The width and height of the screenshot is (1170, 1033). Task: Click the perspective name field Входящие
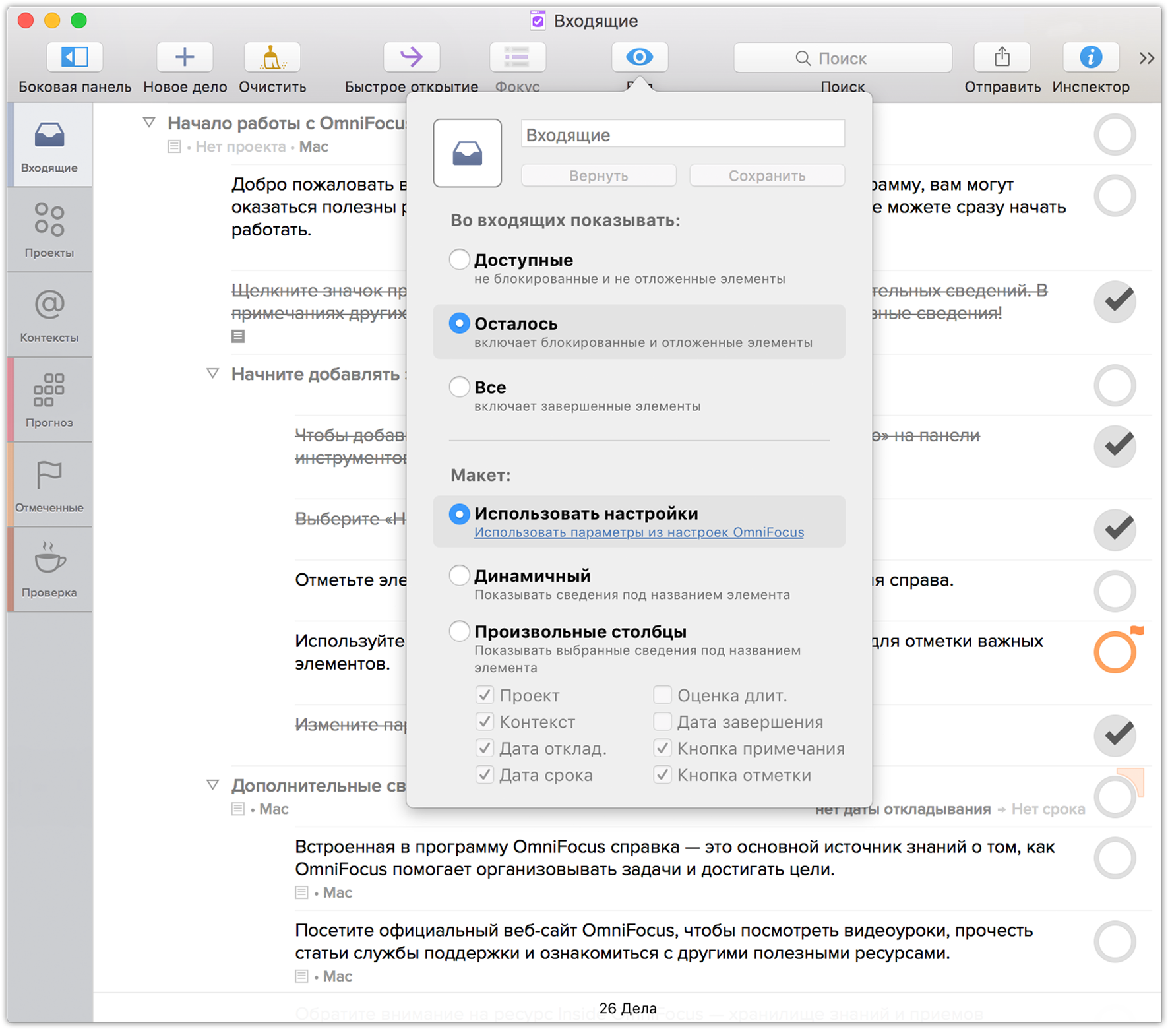point(683,135)
